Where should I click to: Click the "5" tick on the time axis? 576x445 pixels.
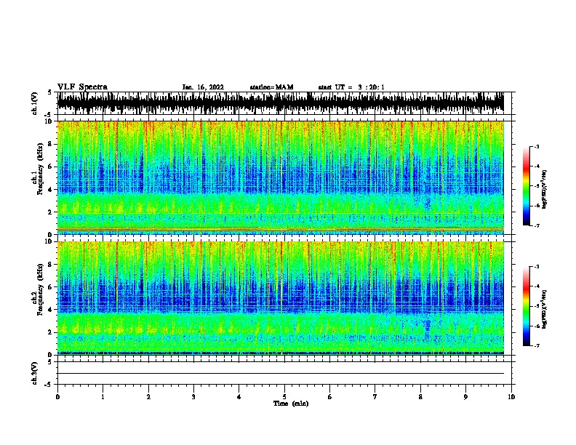point(284,397)
